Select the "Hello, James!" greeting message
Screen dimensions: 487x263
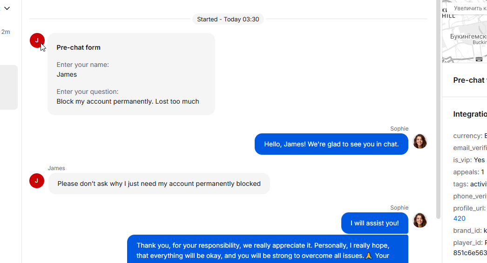point(331,144)
